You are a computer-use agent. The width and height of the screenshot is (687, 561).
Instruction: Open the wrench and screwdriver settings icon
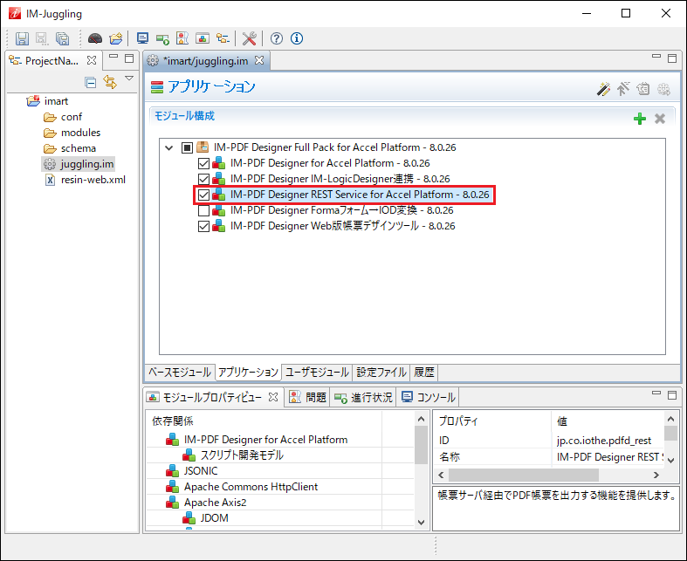point(249,38)
